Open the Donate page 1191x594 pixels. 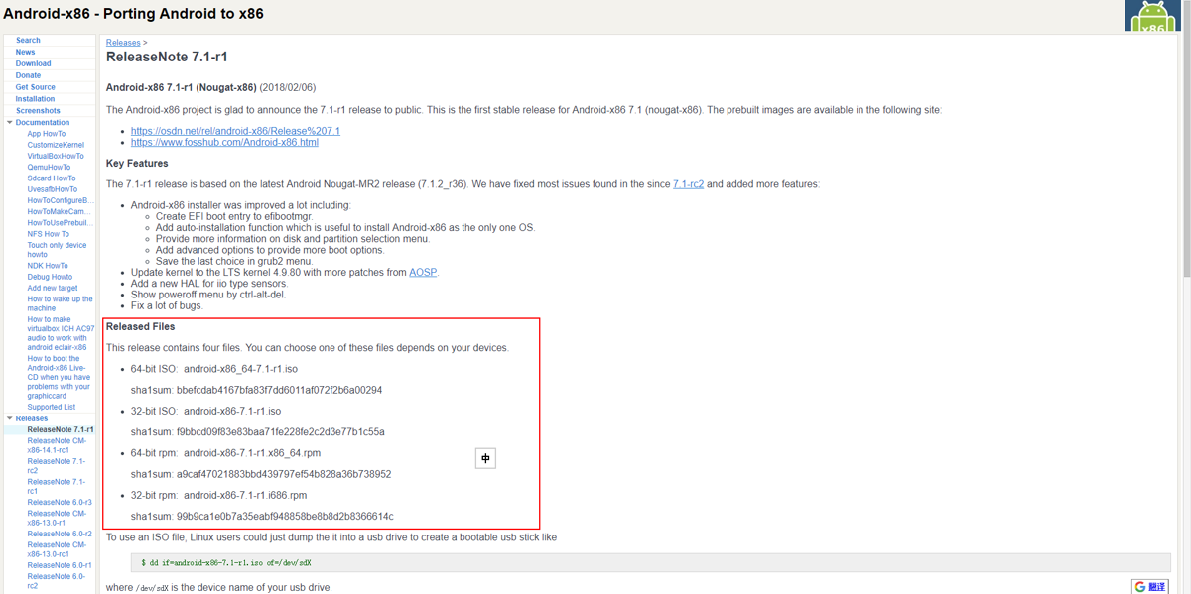(28, 75)
